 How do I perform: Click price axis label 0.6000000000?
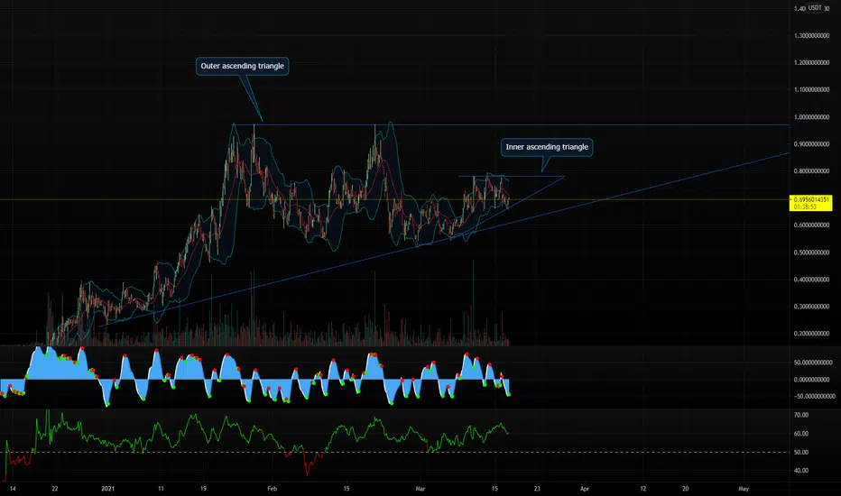811,225
